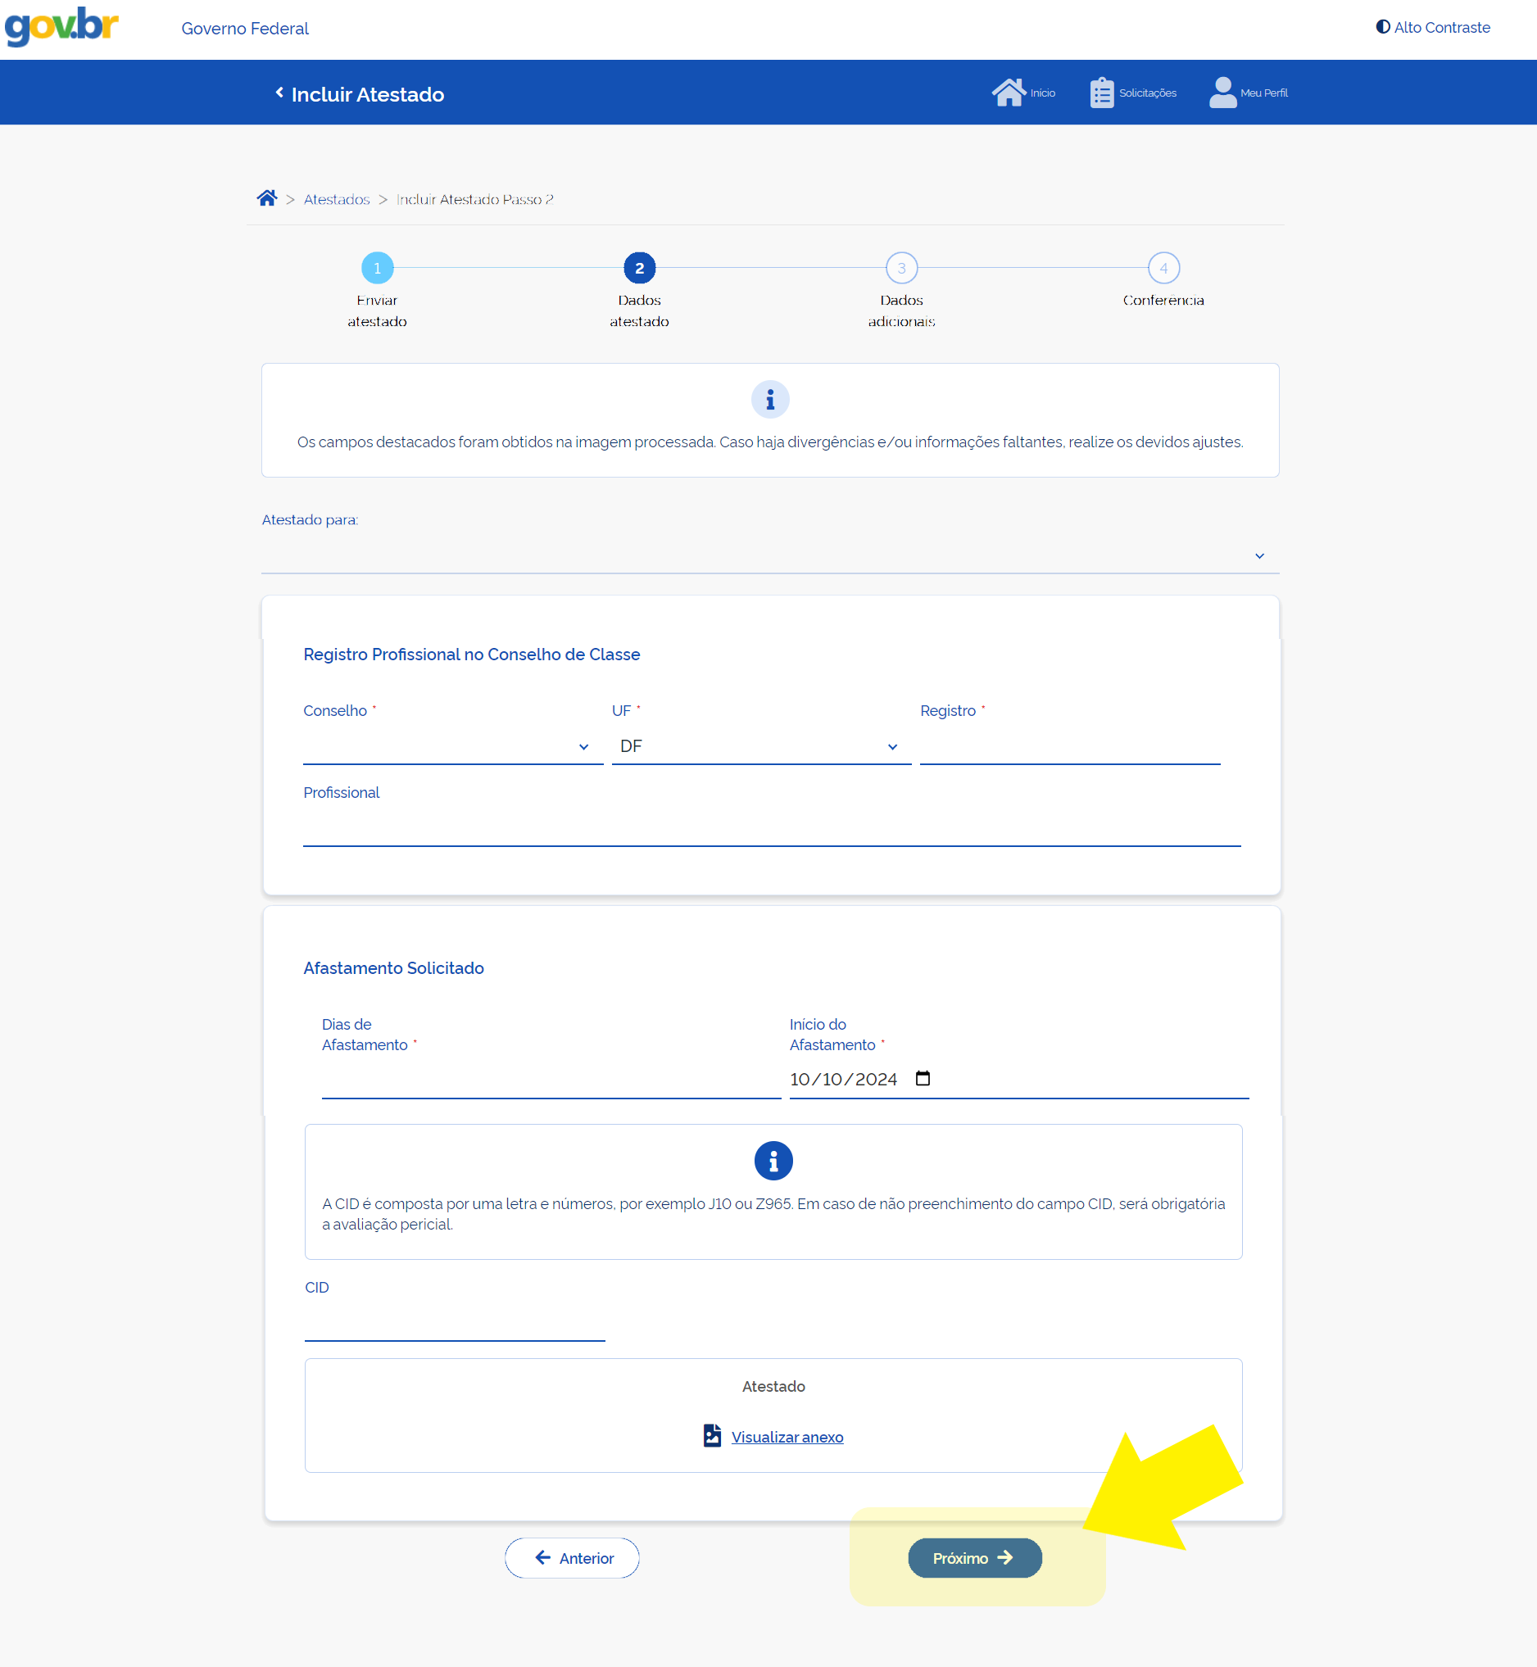The image size is (1537, 1667).
Task: Open the Conselho dropdown
Action: click(452, 745)
